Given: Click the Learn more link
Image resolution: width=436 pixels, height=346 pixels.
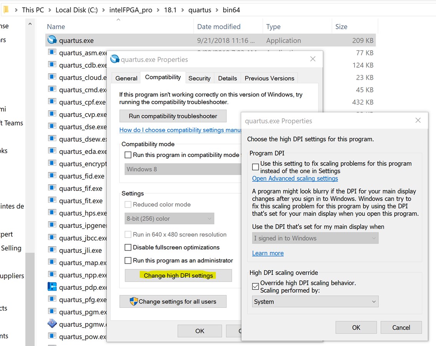Looking at the screenshot, I should tap(268, 253).
